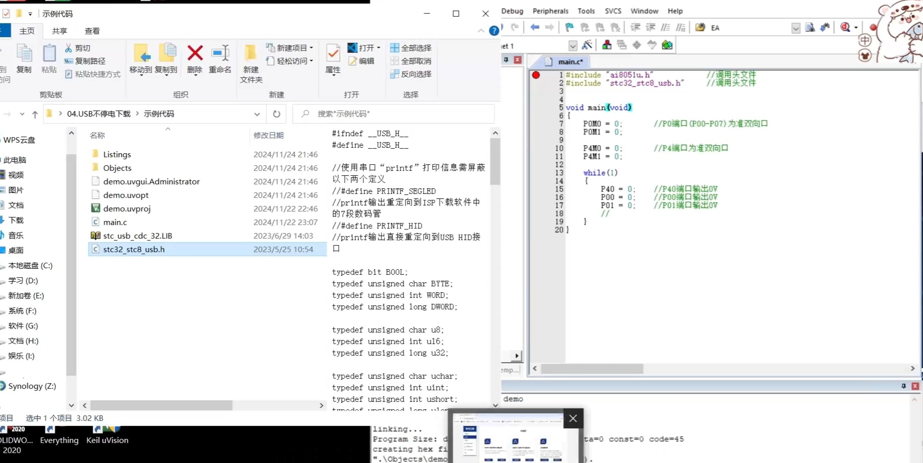Click the file list horizontal scrollbar
This screenshot has height=463, width=923.
[x=161, y=405]
